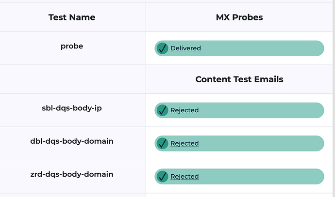The image size is (335, 197).
Task: Select the Test Name column header
Action: [x=72, y=17]
